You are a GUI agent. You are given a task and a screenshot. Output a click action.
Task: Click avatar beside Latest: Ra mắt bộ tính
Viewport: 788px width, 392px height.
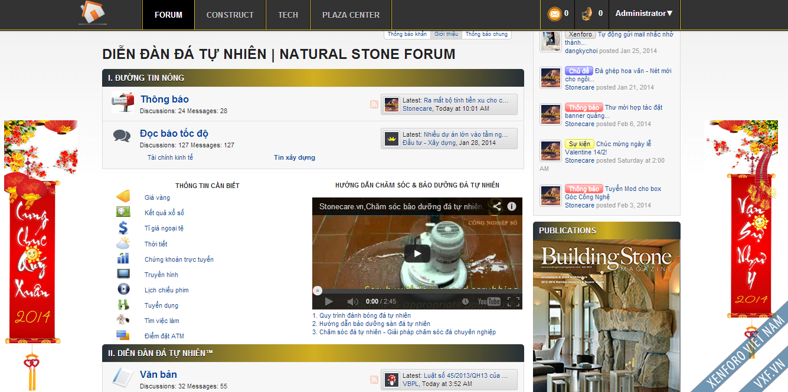coord(392,104)
